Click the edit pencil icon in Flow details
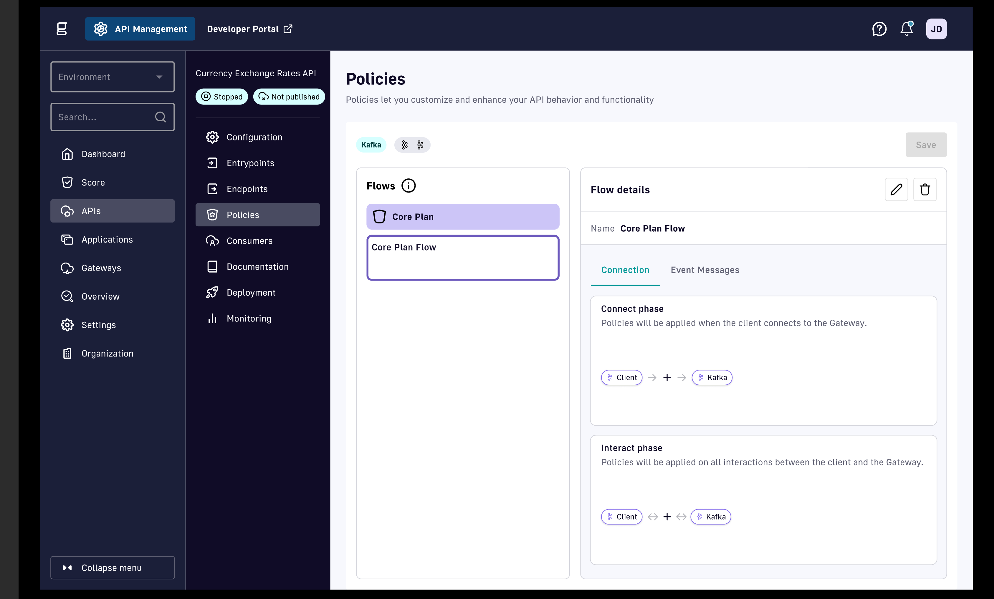The image size is (994, 599). 896,190
